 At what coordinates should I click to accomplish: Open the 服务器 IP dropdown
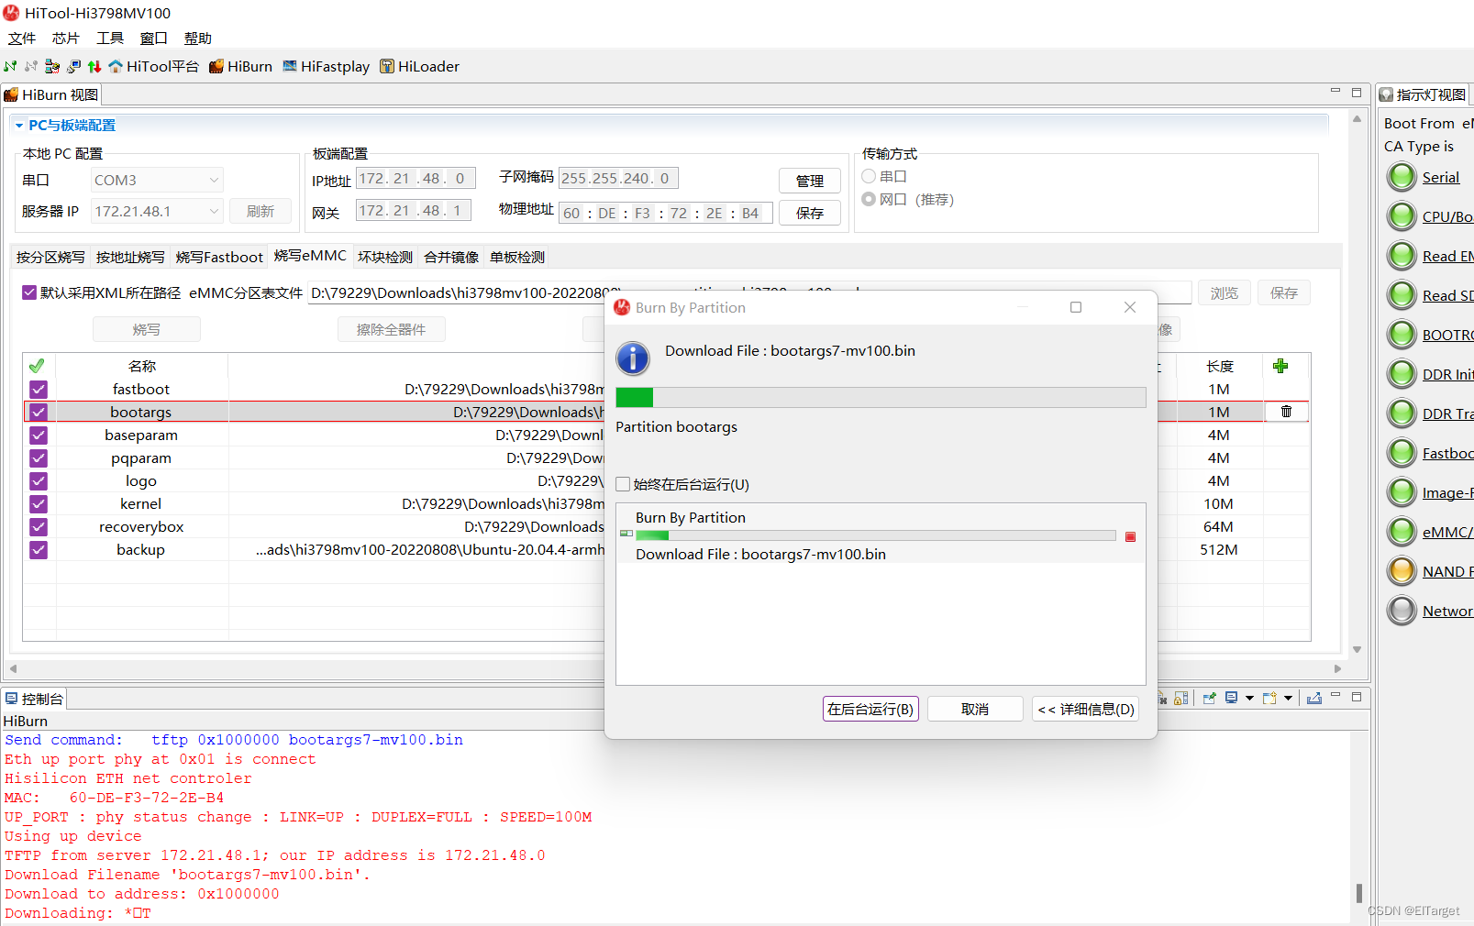coord(157,211)
